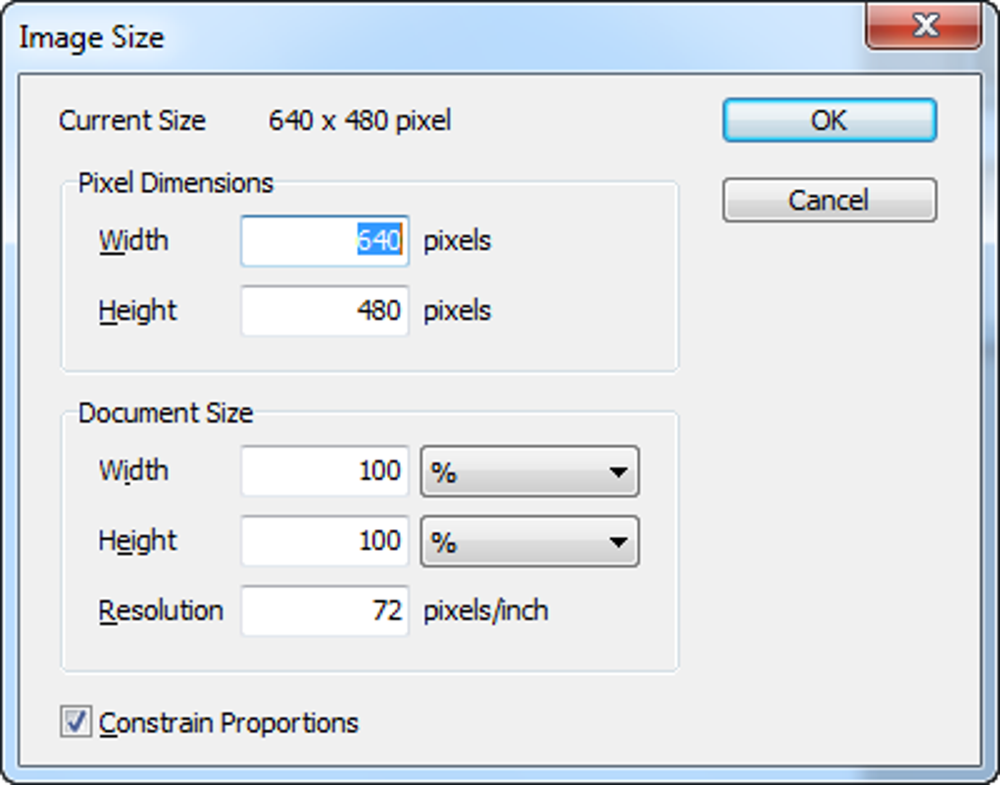The image size is (1000, 785).
Task: Toggle the Constrain Proportions checkbox
Action: coord(75,722)
